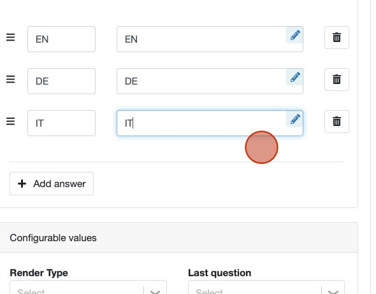Click into the EN answer text field
Image resolution: width=376 pixels, height=294 pixels.
tap(201, 39)
